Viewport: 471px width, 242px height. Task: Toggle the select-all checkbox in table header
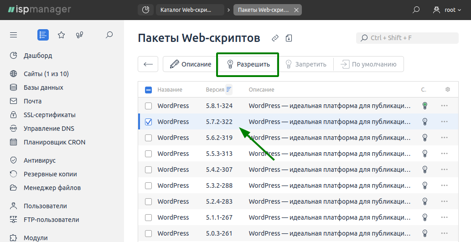click(x=148, y=90)
